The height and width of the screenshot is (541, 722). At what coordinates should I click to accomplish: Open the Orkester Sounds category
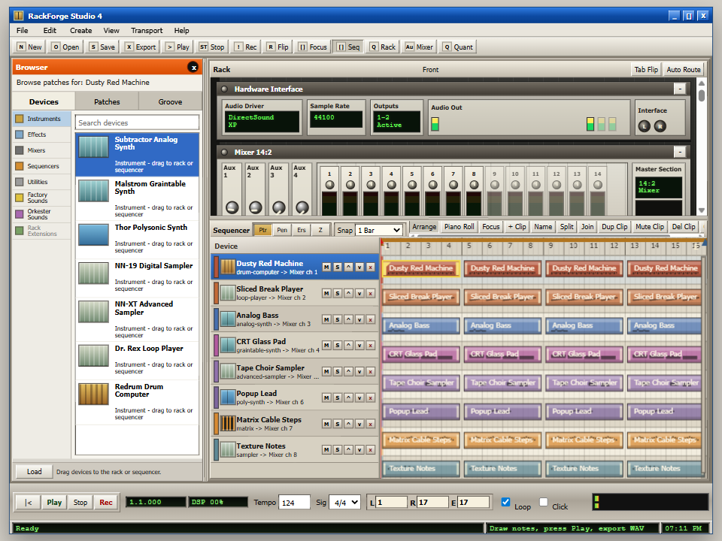pos(41,214)
